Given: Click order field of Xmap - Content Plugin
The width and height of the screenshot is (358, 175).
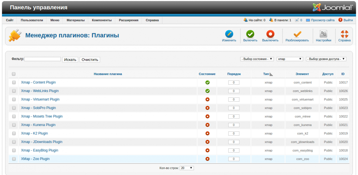Looking at the screenshot, I should point(234,83).
